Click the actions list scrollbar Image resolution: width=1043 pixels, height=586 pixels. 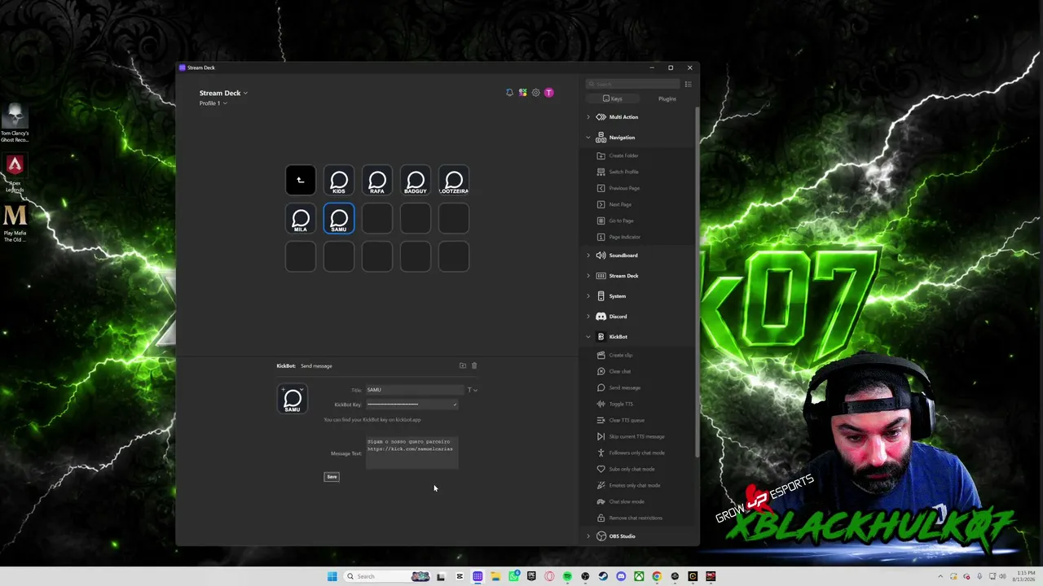coord(697,282)
